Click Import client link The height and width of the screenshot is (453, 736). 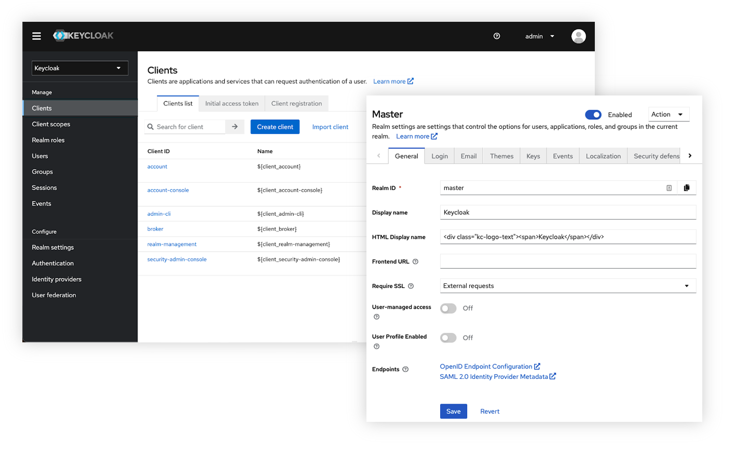[x=330, y=127]
